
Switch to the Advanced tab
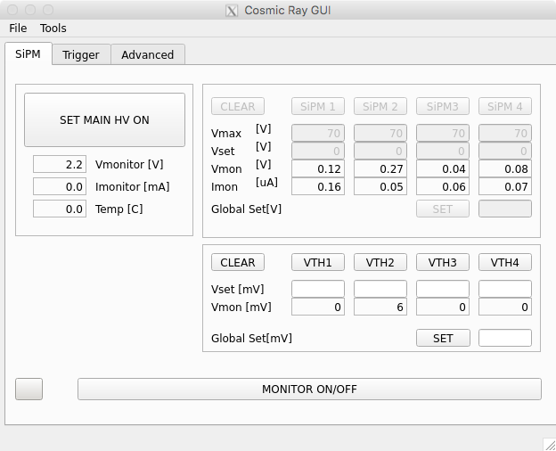click(x=148, y=55)
